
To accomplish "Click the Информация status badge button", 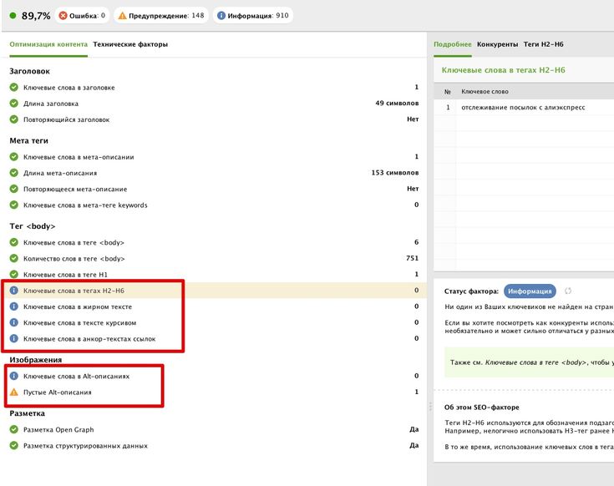I will tap(529, 291).
